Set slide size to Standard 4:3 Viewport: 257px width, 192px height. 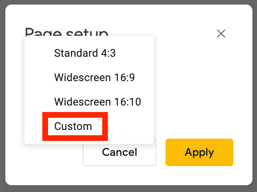coord(85,53)
